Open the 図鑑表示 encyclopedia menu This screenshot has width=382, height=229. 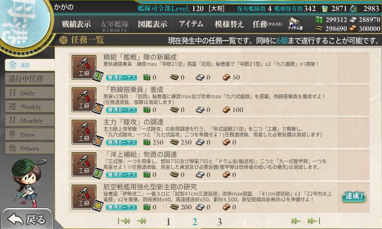click(x=152, y=24)
